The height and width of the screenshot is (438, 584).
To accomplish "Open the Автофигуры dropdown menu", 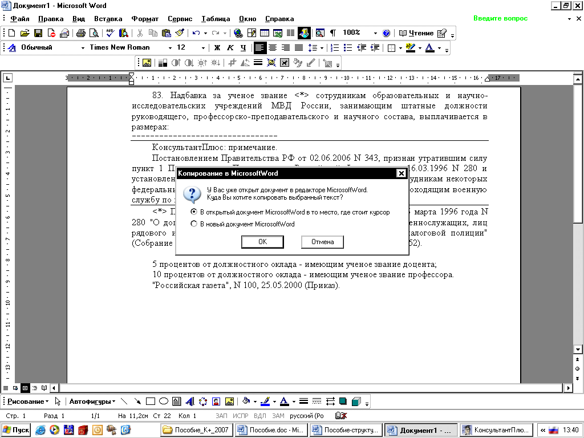I will click(x=92, y=401).
